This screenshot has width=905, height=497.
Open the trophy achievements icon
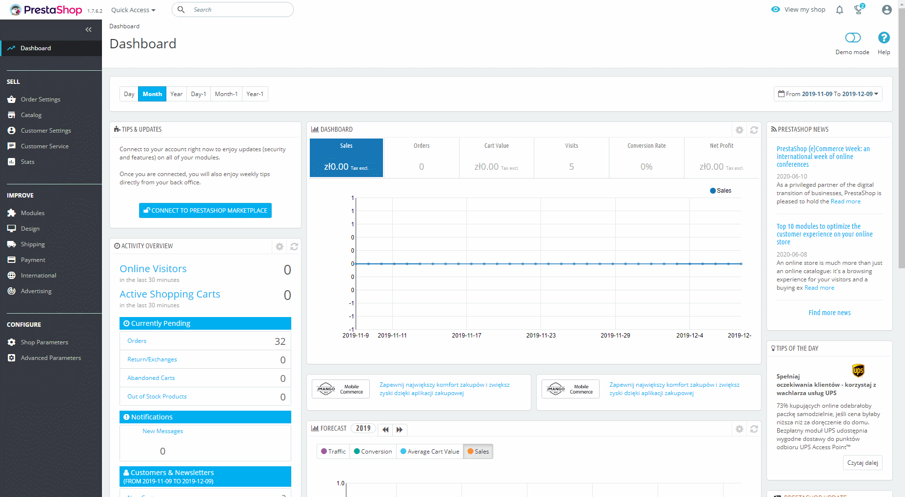pos(858,10)
